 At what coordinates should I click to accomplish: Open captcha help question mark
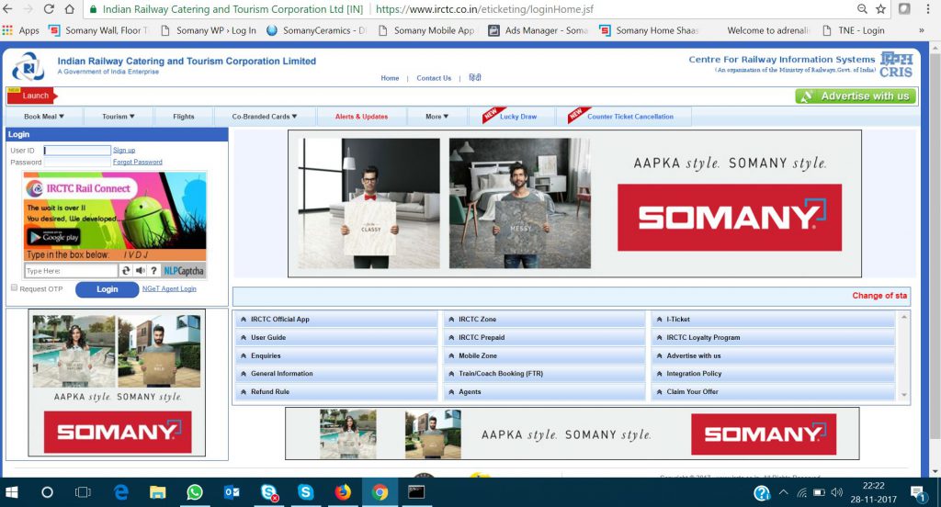tap(153, 271)
